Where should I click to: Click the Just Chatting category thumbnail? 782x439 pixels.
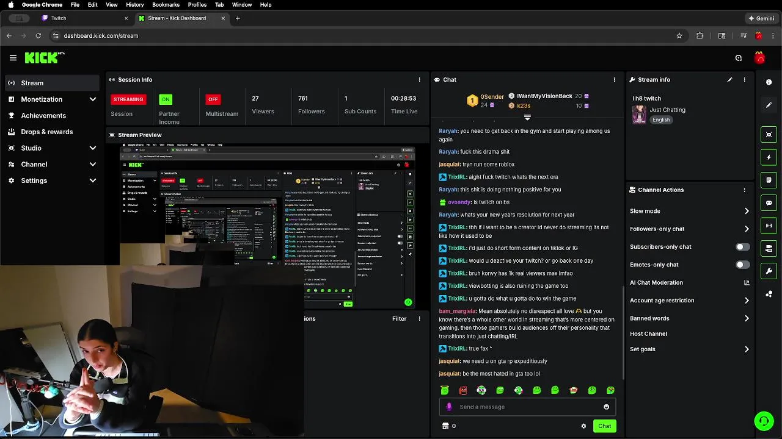coord(639,115)
